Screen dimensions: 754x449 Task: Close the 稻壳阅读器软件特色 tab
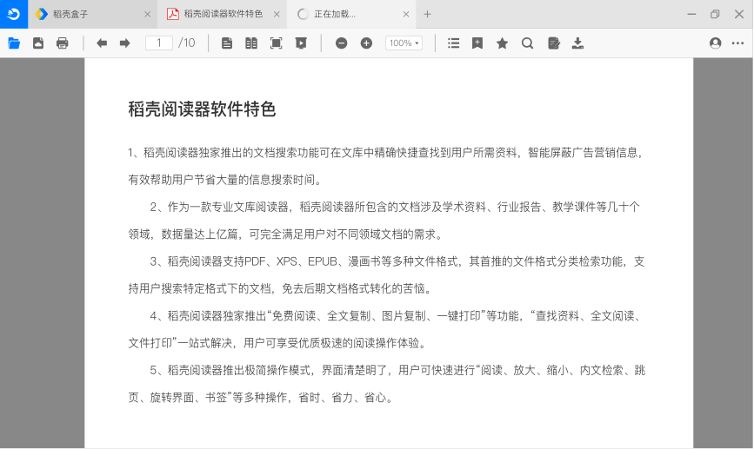[277, 15]
